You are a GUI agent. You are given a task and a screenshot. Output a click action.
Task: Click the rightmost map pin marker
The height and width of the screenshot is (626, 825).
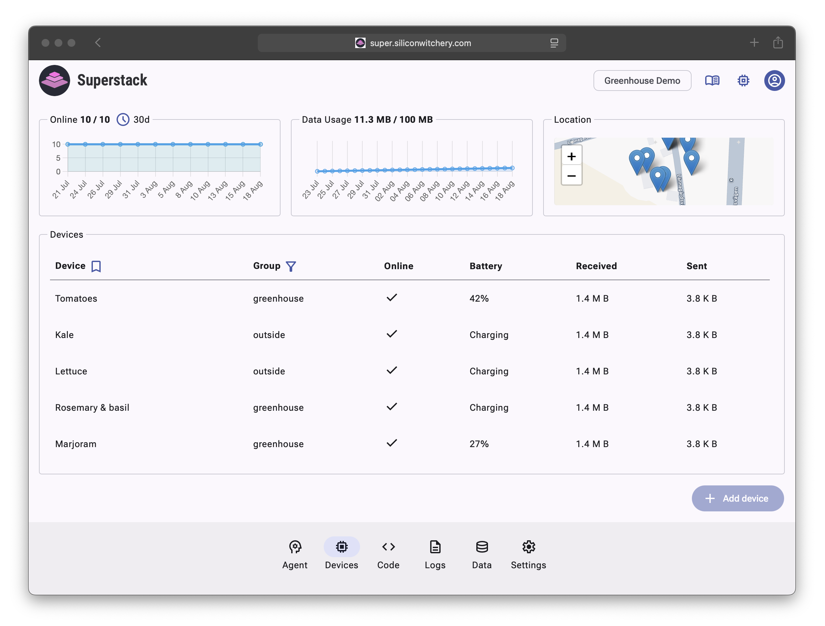click(691, 162)
